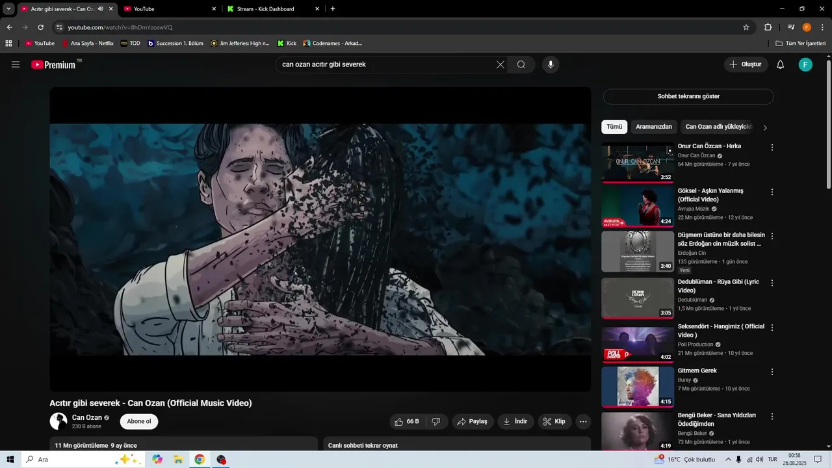Open the TOD bookmark

coord(131,44)
